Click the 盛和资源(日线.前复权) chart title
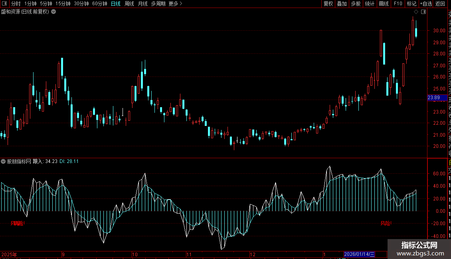Image resolution: width=451 pixels, height=259 pixels. (25, 12)
